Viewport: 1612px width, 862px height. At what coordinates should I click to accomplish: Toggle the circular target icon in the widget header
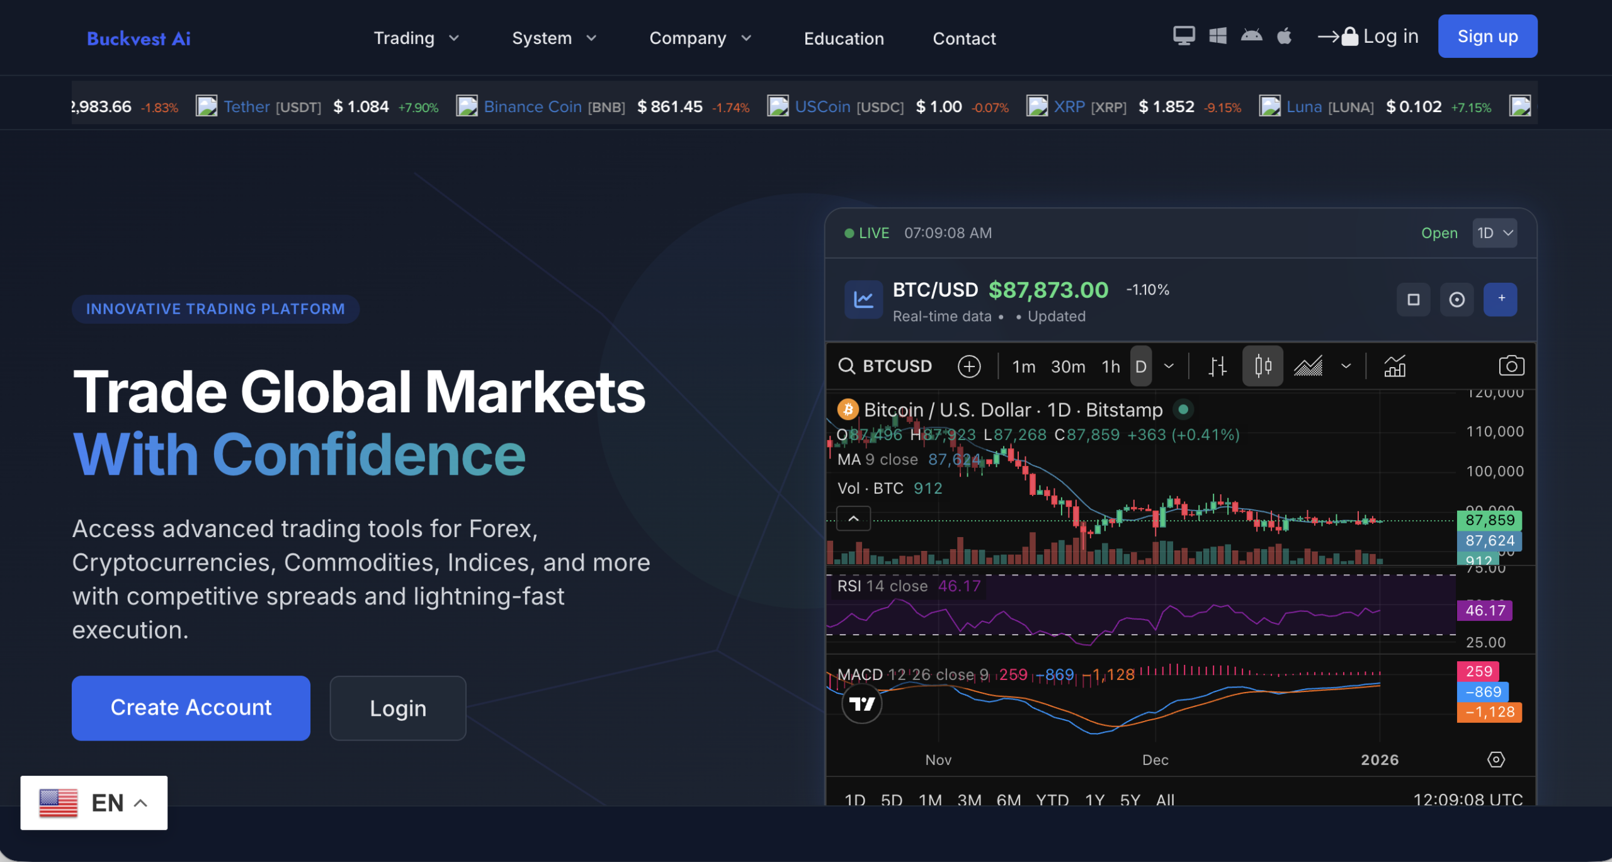pyautogui.click(x=1456, y=300)
